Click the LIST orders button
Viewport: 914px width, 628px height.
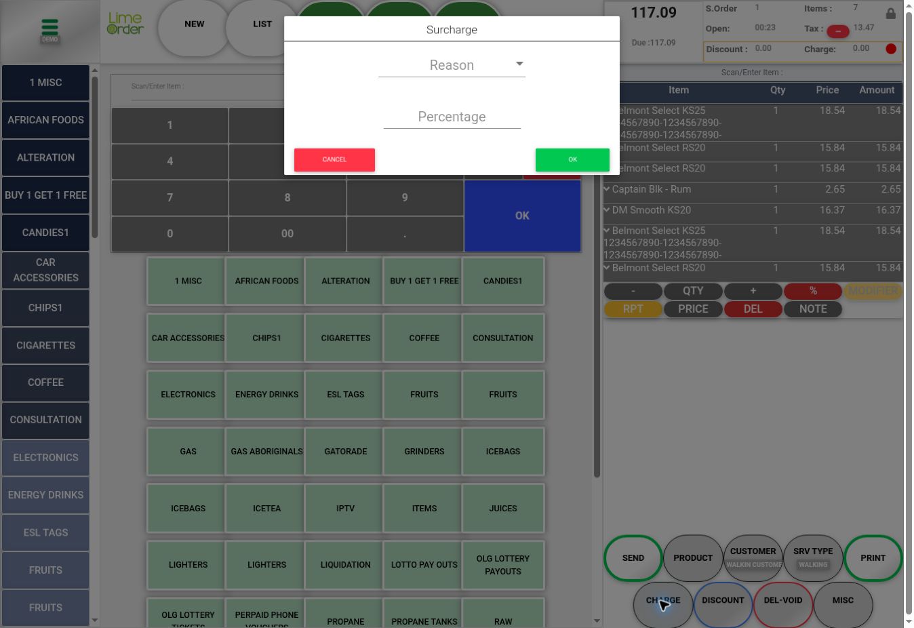(x=262, y=27)
